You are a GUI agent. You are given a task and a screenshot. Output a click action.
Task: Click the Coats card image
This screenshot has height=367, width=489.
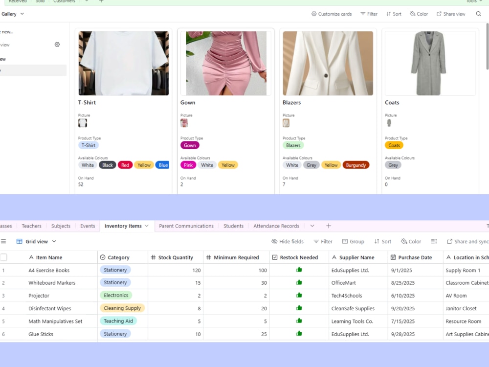(x=430, y=63)
